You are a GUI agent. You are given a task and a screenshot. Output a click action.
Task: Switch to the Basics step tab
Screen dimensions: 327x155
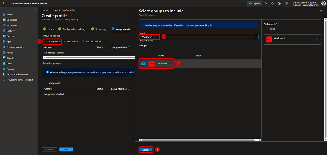[x=49, y=29]
